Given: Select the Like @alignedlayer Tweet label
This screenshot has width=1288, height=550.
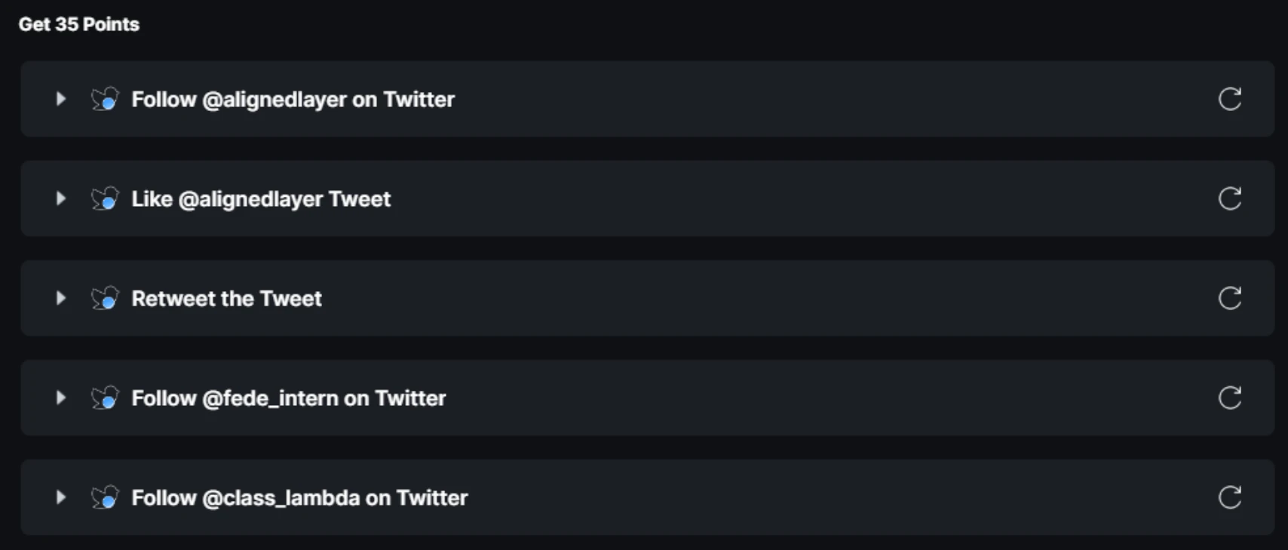Looking at the screenshot, I should coord(261,199).
